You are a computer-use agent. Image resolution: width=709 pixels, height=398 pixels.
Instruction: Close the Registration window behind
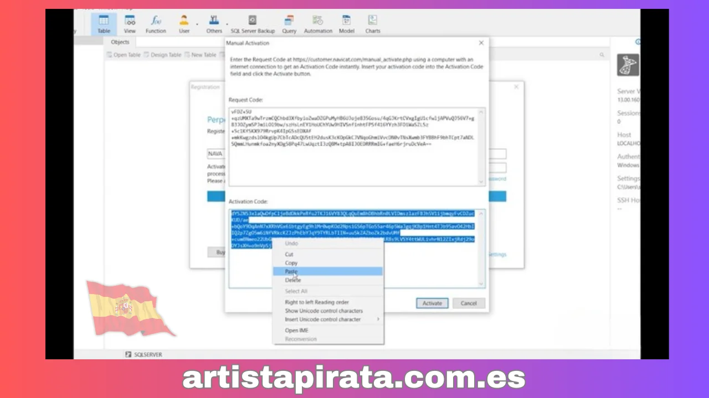pyautogui.click(x=516, y=87)
